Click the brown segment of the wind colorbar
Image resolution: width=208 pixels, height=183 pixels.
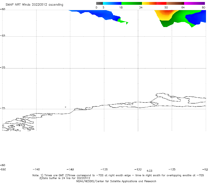pyautogui.click(x=175, y=3)
